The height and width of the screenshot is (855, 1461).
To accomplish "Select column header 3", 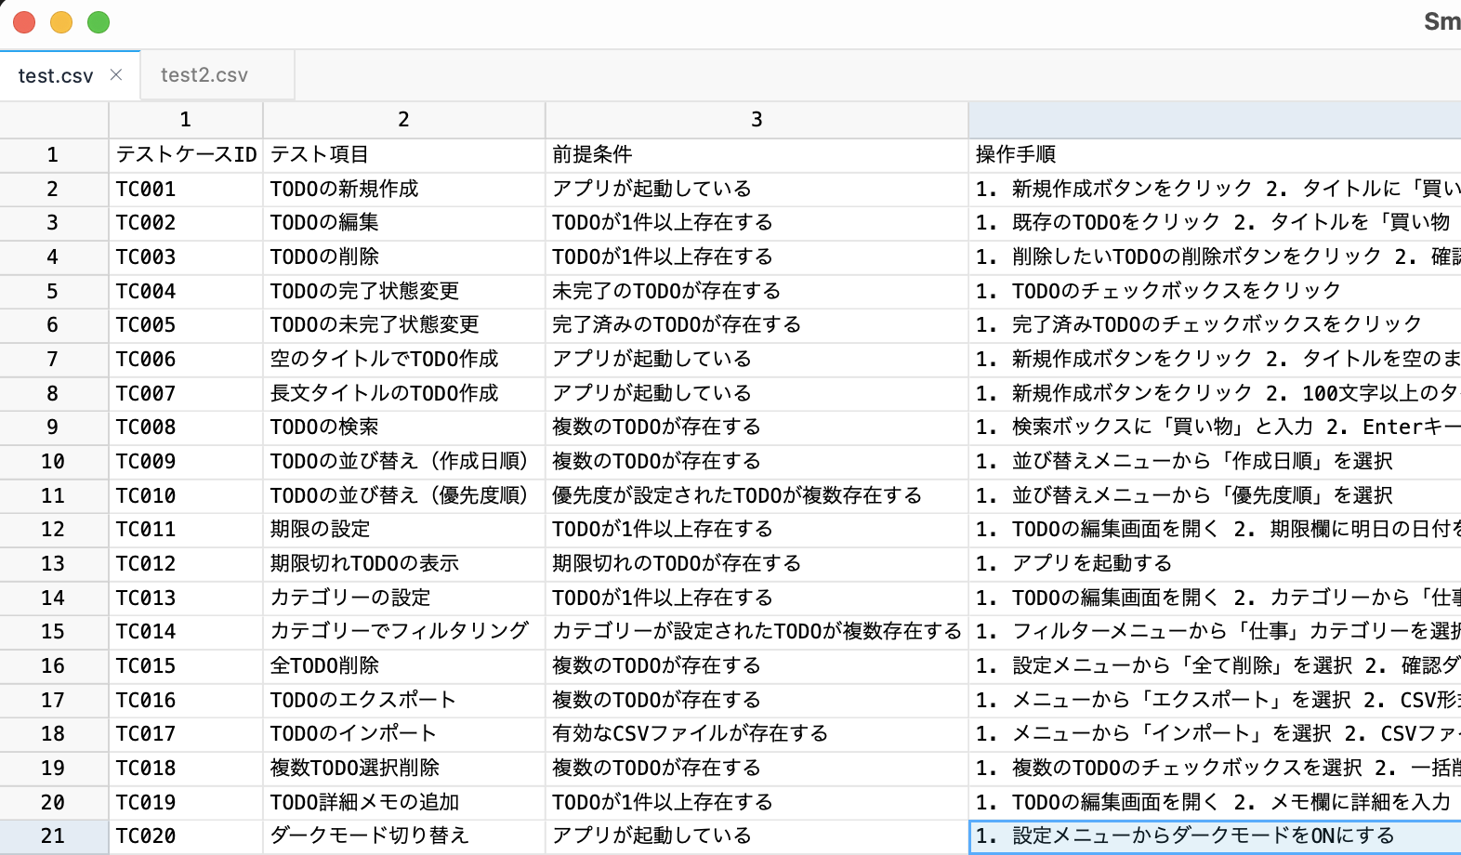I will (757, 120).
